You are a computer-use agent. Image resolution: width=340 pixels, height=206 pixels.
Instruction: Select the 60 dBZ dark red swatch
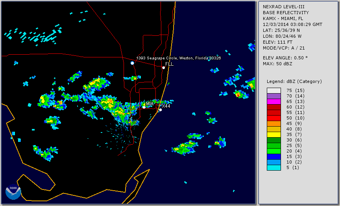tap(274, 107)
